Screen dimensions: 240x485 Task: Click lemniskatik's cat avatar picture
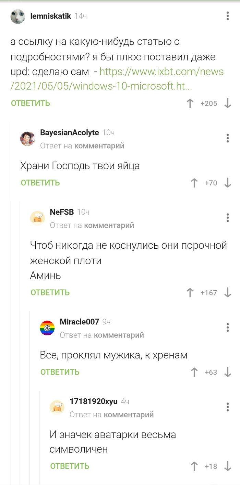[17, 16]
